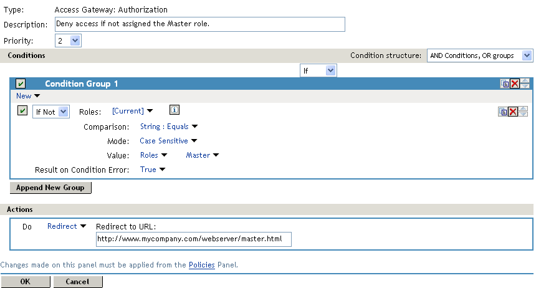The width and height of the screenshot is (536, 288).
Task: Move Condition Group 1 down
Action: point(525,87)
